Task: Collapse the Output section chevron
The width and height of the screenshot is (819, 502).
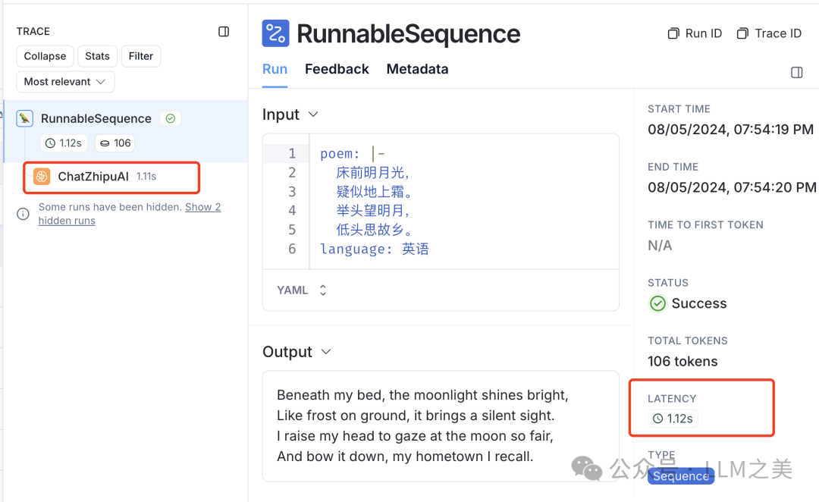Action: 326,352
